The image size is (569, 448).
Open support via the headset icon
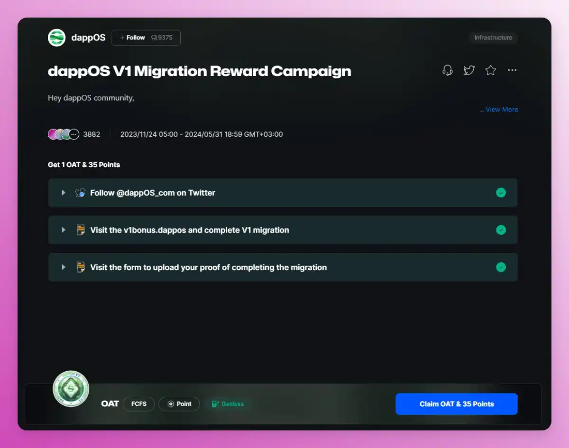click(447, 70)
